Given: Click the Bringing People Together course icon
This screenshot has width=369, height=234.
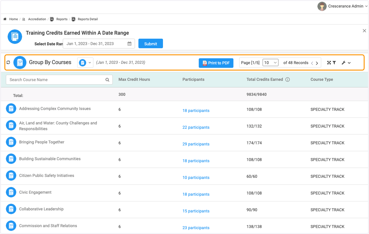Looking at the screenshot, I should (11, 142).
